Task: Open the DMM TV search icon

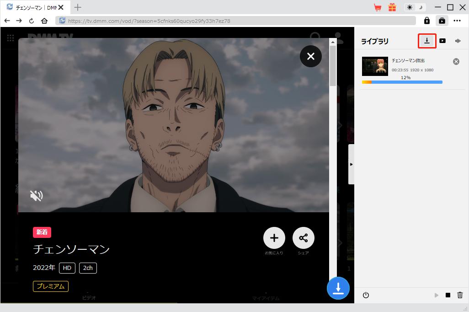Action: click(x=315, y=38)
